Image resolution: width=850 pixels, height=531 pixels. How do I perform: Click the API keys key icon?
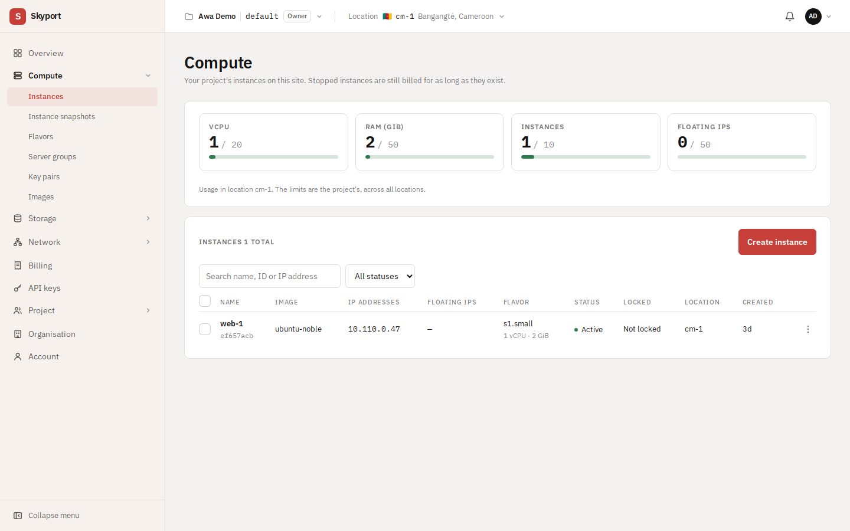point(18,288)
